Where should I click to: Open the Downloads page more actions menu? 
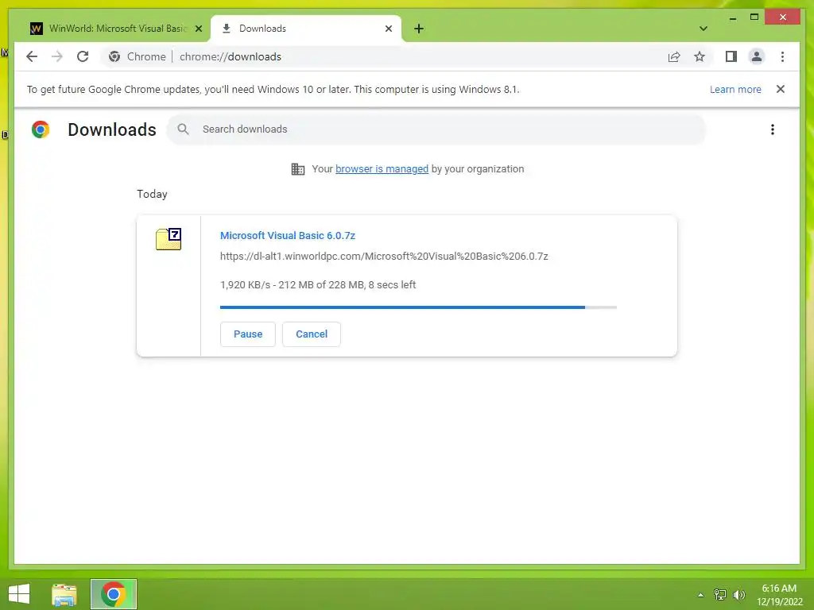coord(773,129)
